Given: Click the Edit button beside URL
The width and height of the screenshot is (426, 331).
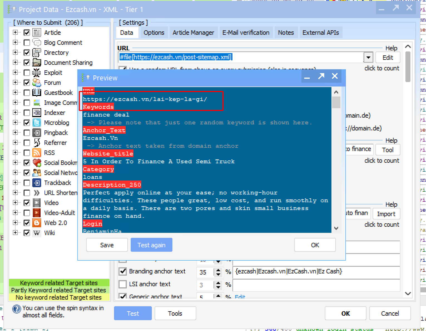Looking at the screenshot, I should tap(388, 58).
